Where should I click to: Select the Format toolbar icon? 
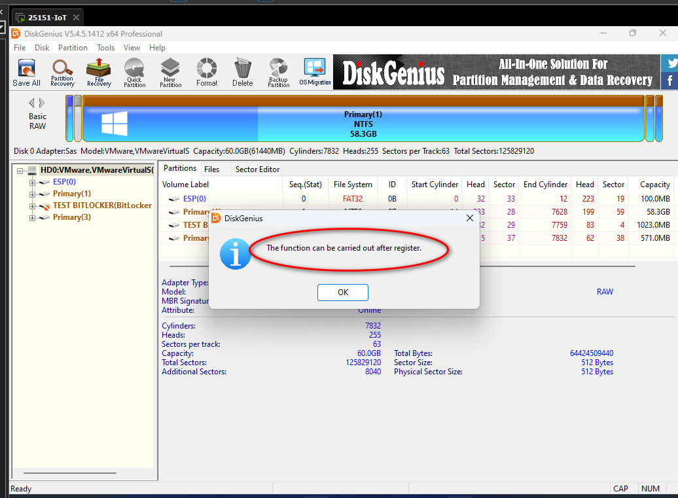click(207, 73)
